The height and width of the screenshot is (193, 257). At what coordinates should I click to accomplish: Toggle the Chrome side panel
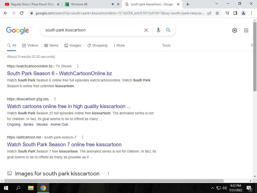pos(235,13)
